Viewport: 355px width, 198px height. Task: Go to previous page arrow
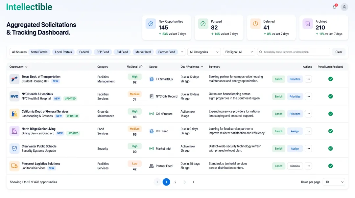157,182
